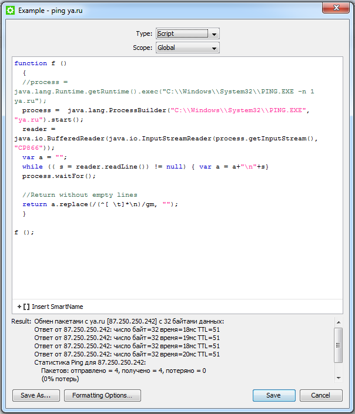Click the while reader.readLine line
Screen dimensions: 355x414
[145, 167]
